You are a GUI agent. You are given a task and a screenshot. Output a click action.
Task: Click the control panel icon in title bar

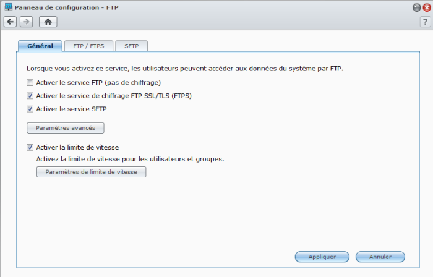(x=8, y=7)
